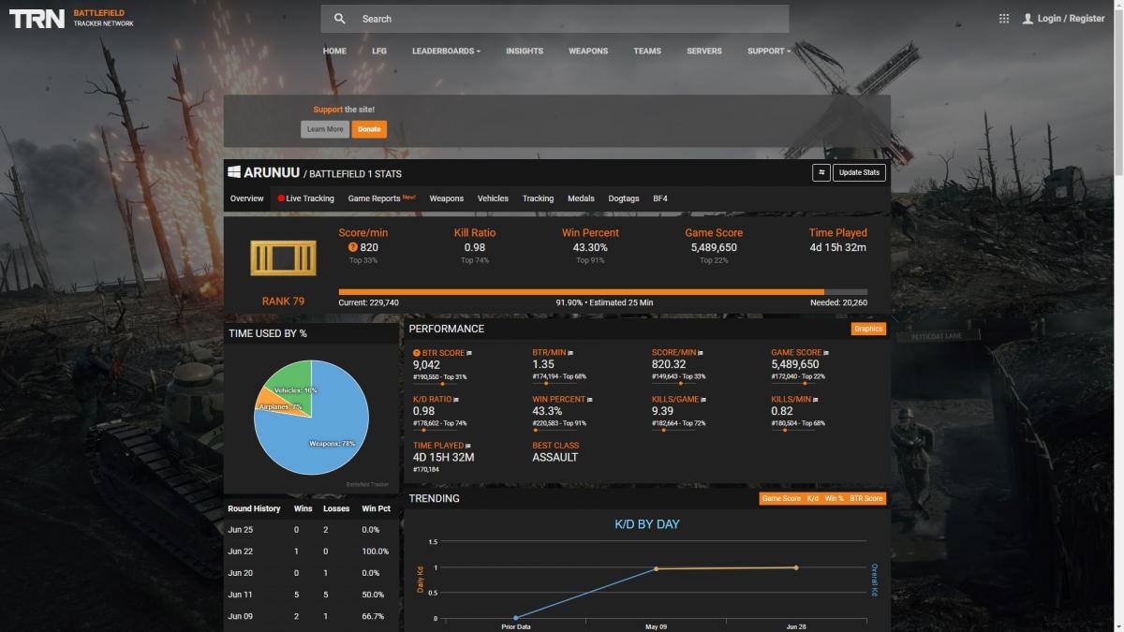Open the Servers nav item

click(704, 51)
